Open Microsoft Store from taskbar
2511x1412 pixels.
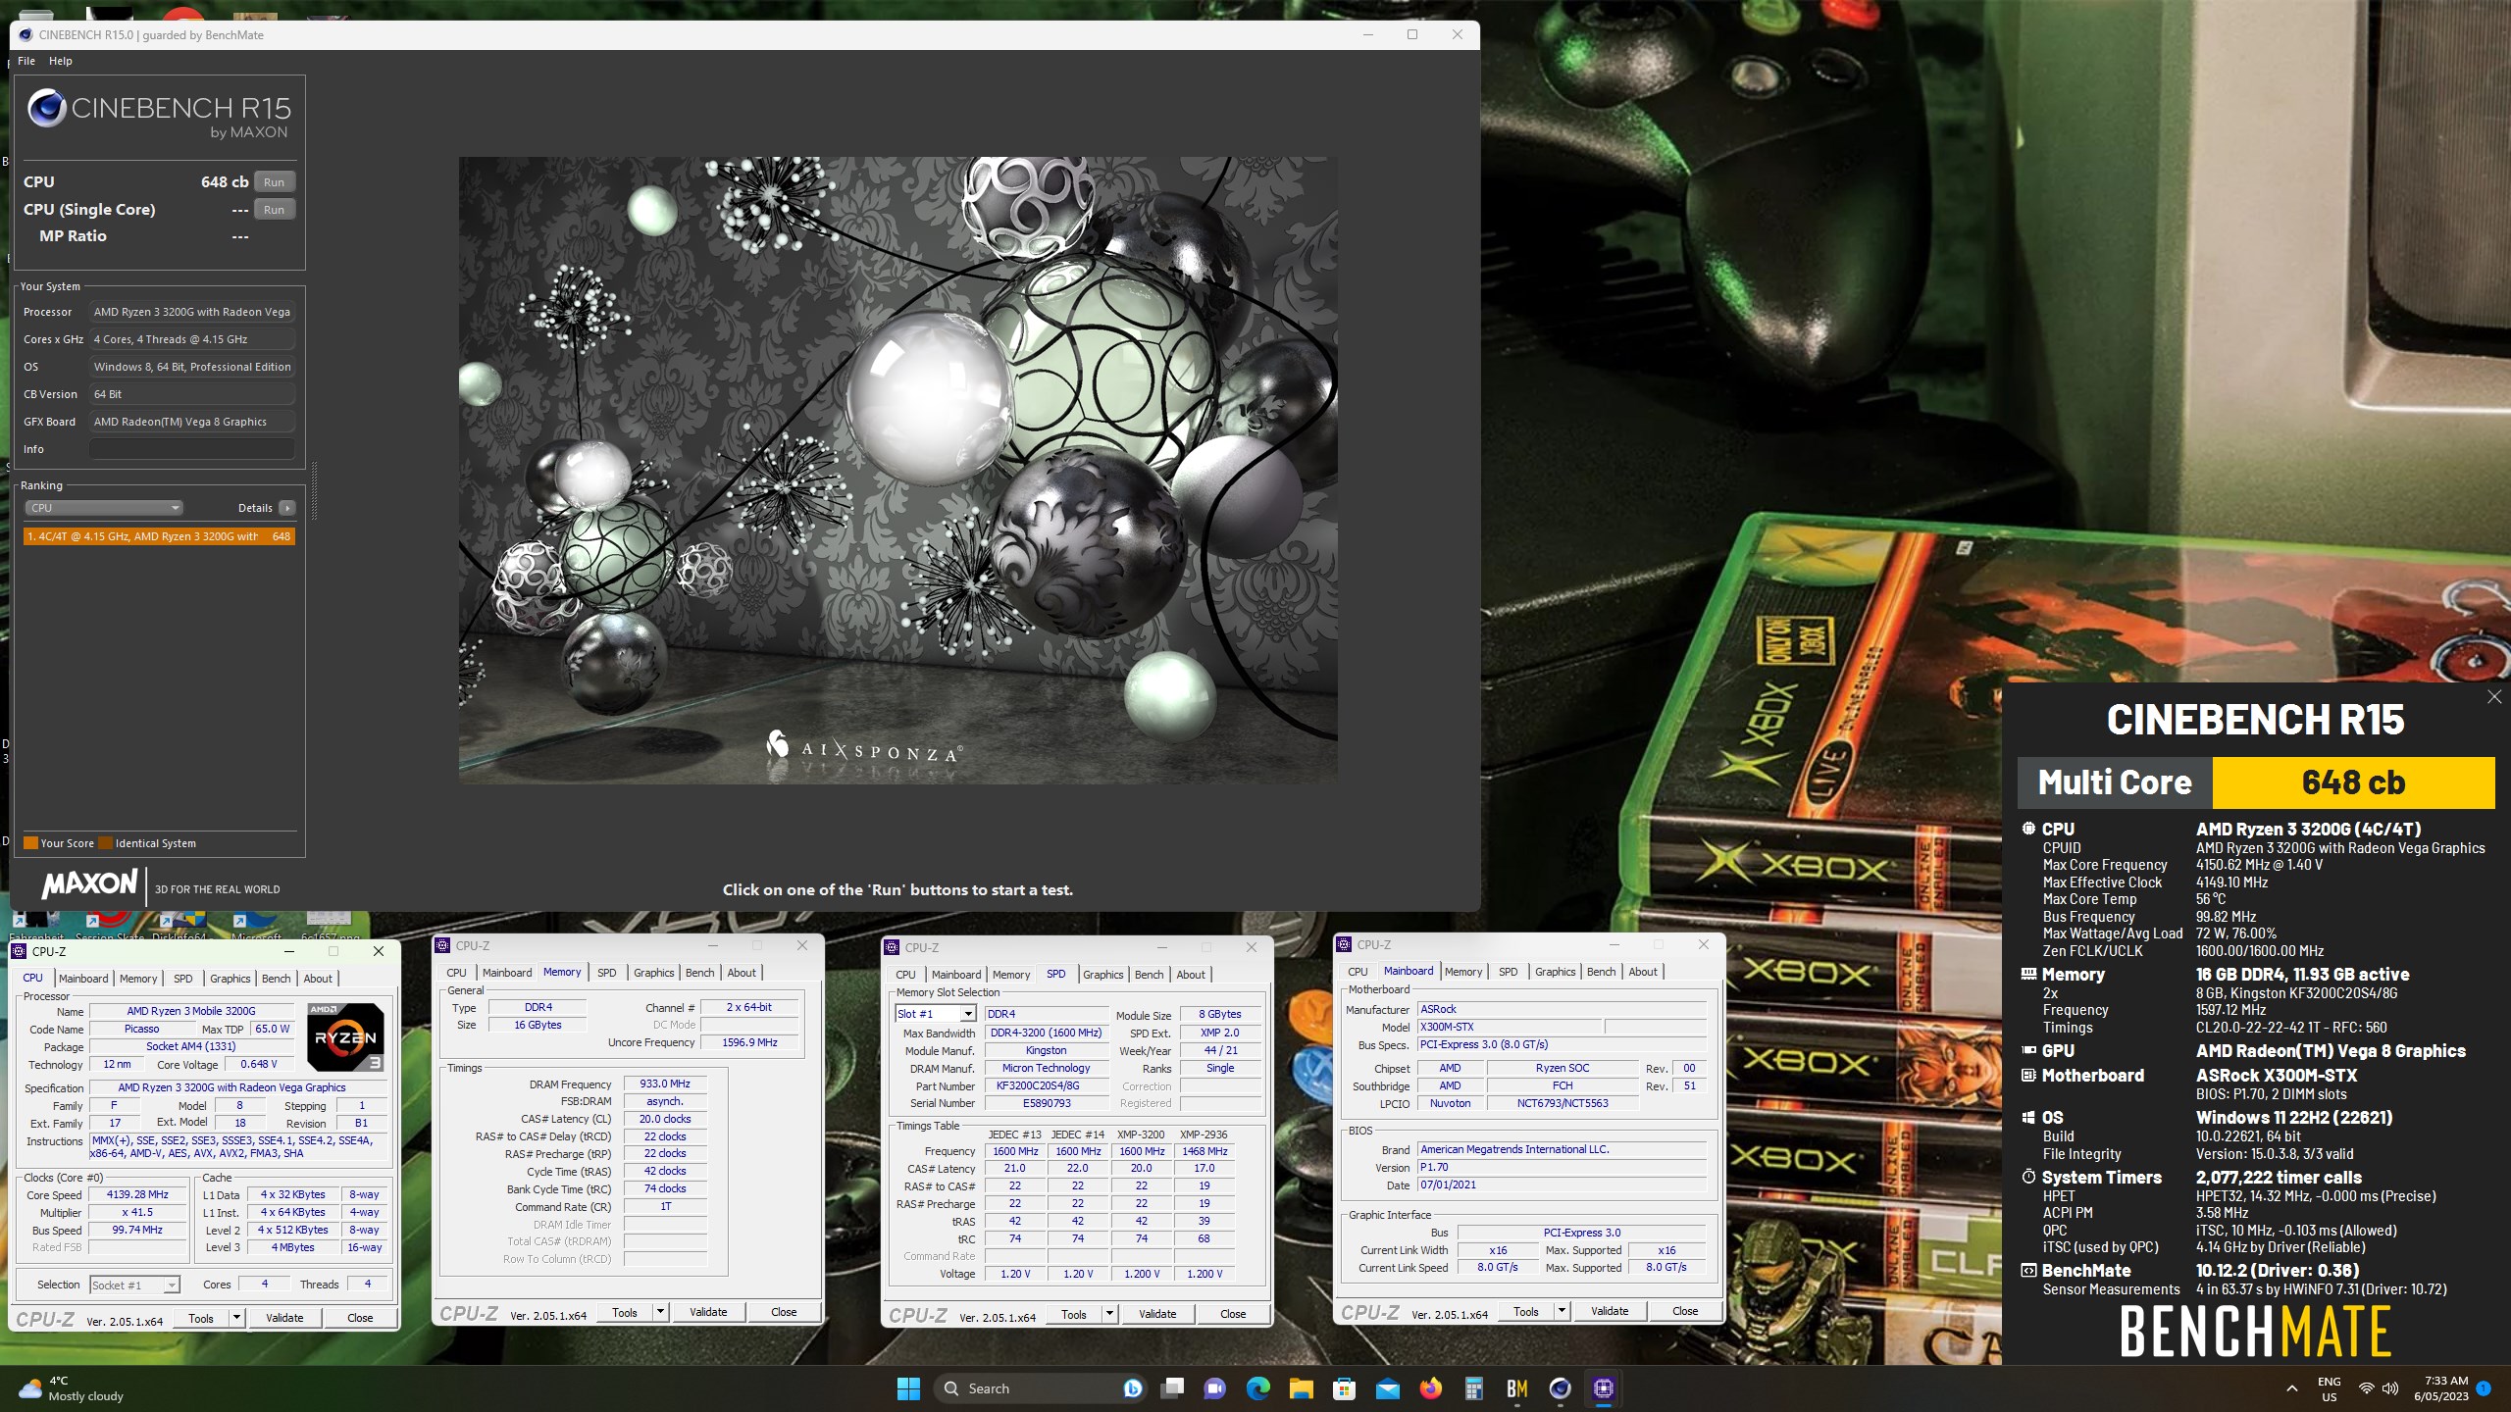tap(1345, 1388)
